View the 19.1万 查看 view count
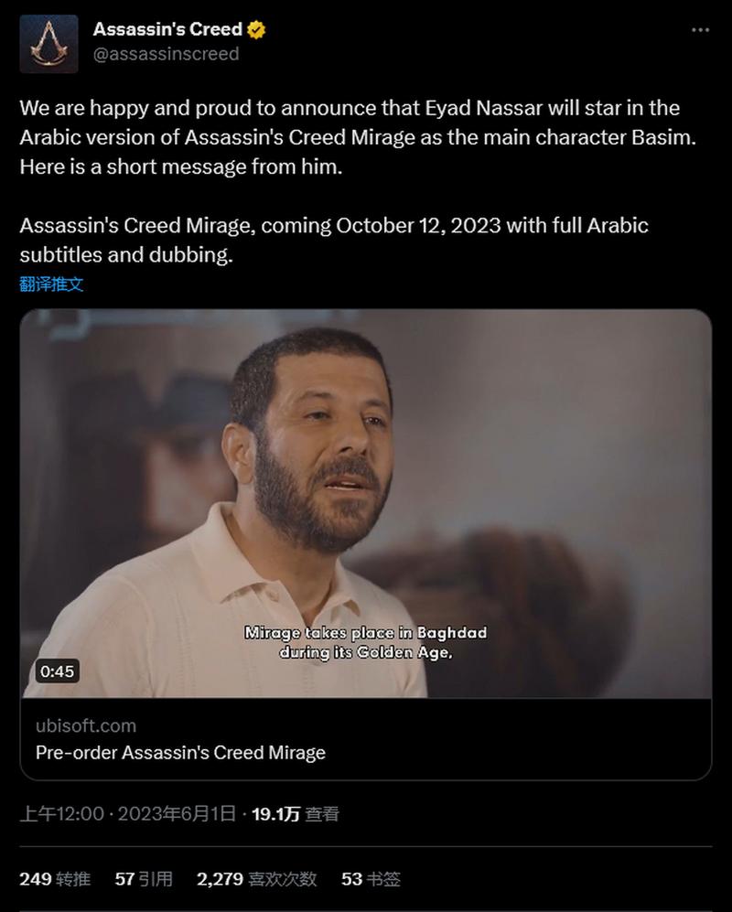This screenshot has height=912, width=732. 296,814
